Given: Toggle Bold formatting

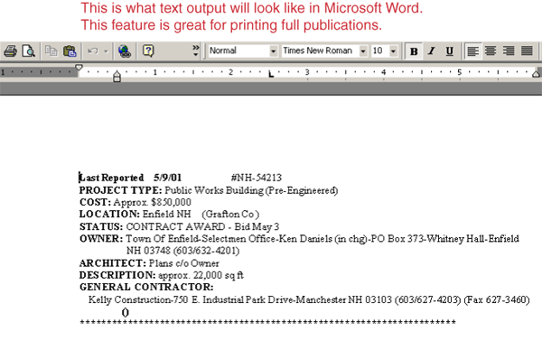Looking at the screenshot, I should pyautogui.click(x=414, y=51).
